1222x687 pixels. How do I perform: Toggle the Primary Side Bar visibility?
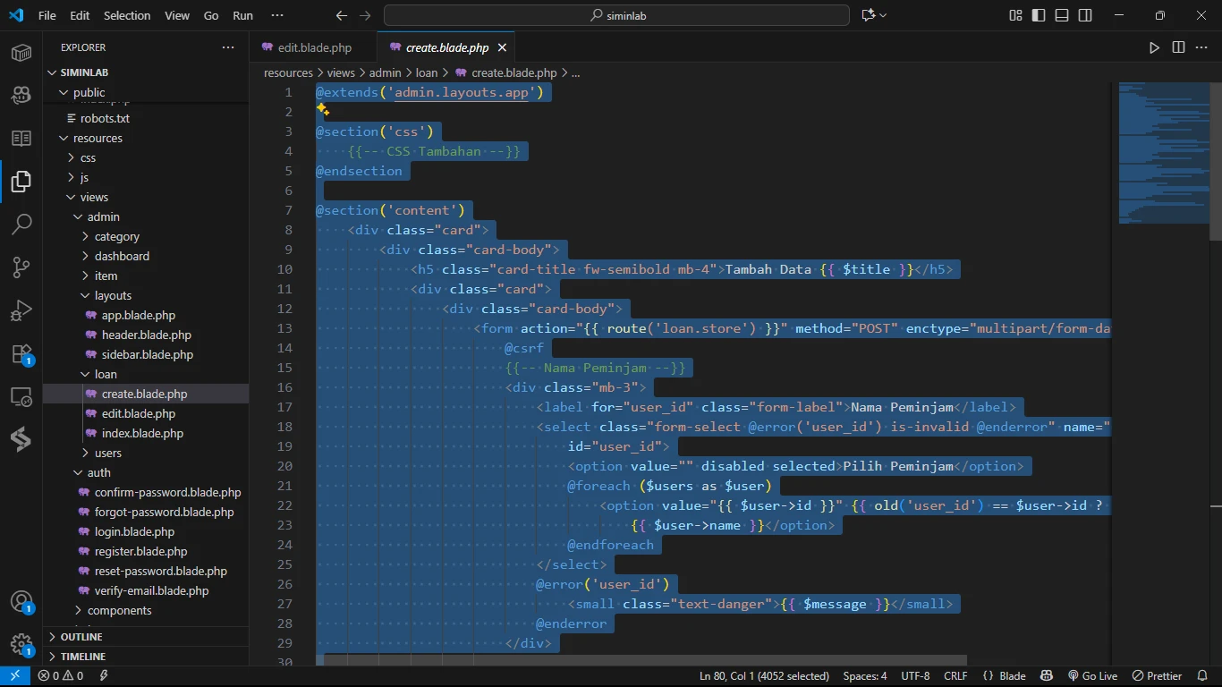click(x=1039, y=15)
